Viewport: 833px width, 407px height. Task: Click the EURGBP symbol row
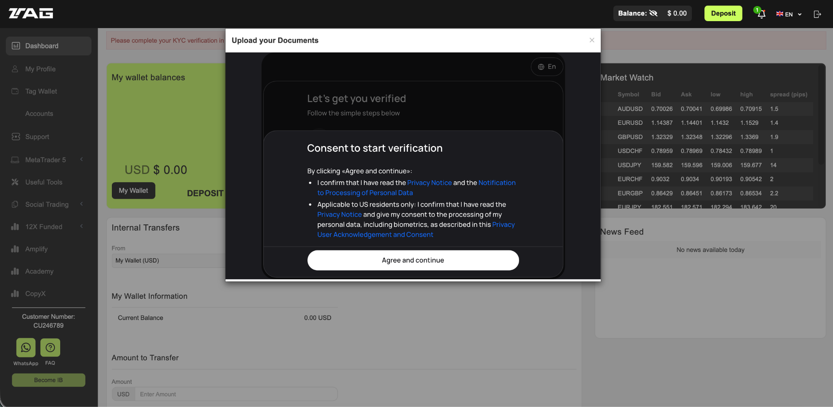(x=707, y=193)
